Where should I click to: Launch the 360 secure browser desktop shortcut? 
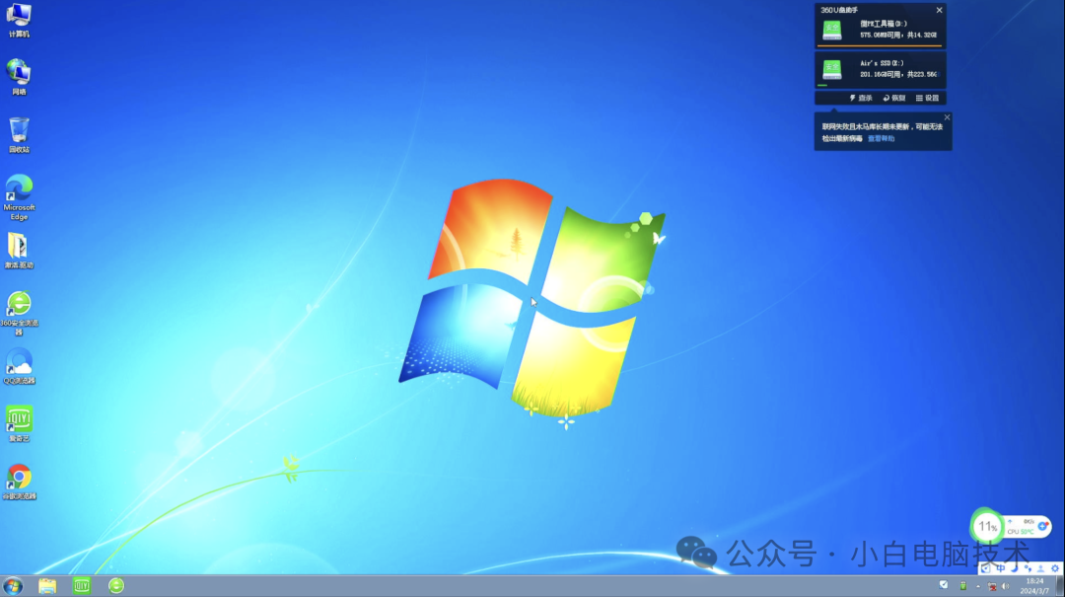point(19,313)
